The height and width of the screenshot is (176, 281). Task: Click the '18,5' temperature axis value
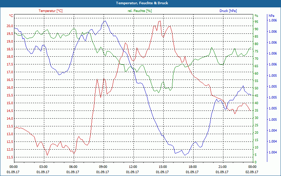click(x=10, y=49)
